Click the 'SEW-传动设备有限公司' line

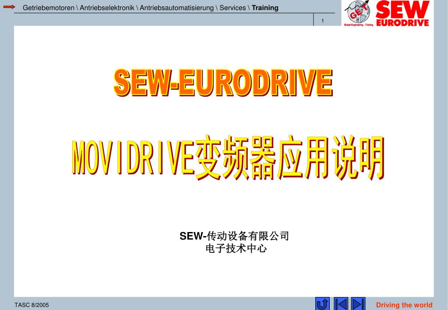(234, 236)
